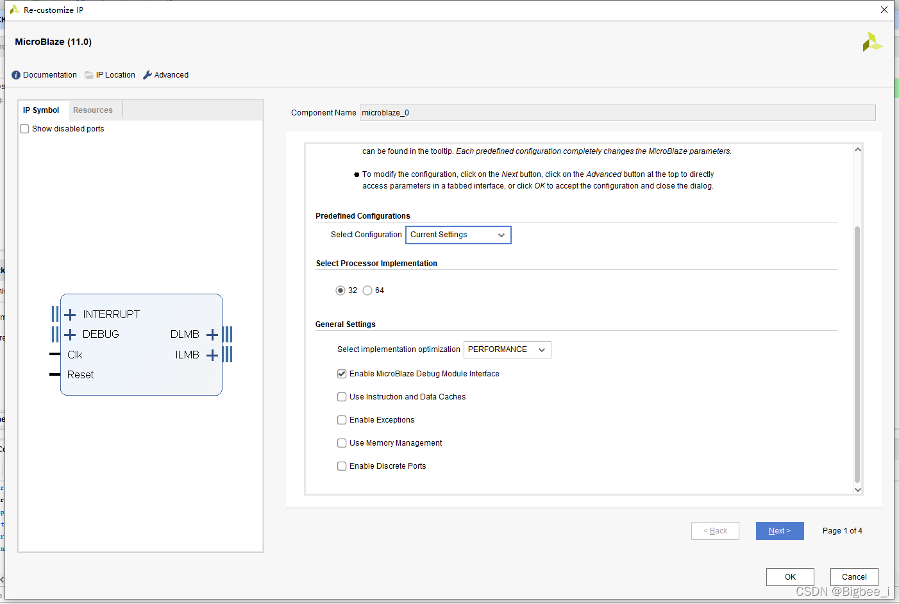The width and height of the screenshot is (899, 604).
Task: Expand the INTERRUPT port plus icon
Action: 70,314
